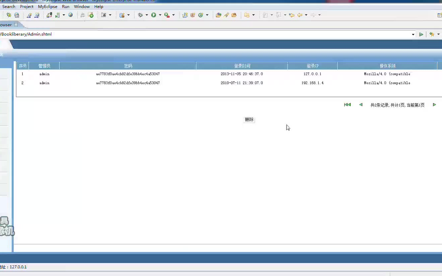Screen dimensions: 442x276
Task: Click the run server toolbar icon
Action: tap(57, 15)
